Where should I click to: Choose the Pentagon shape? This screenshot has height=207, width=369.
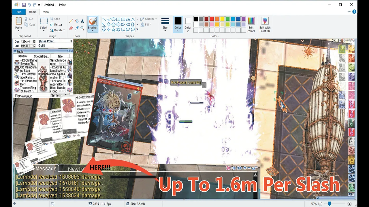(113, 24)
